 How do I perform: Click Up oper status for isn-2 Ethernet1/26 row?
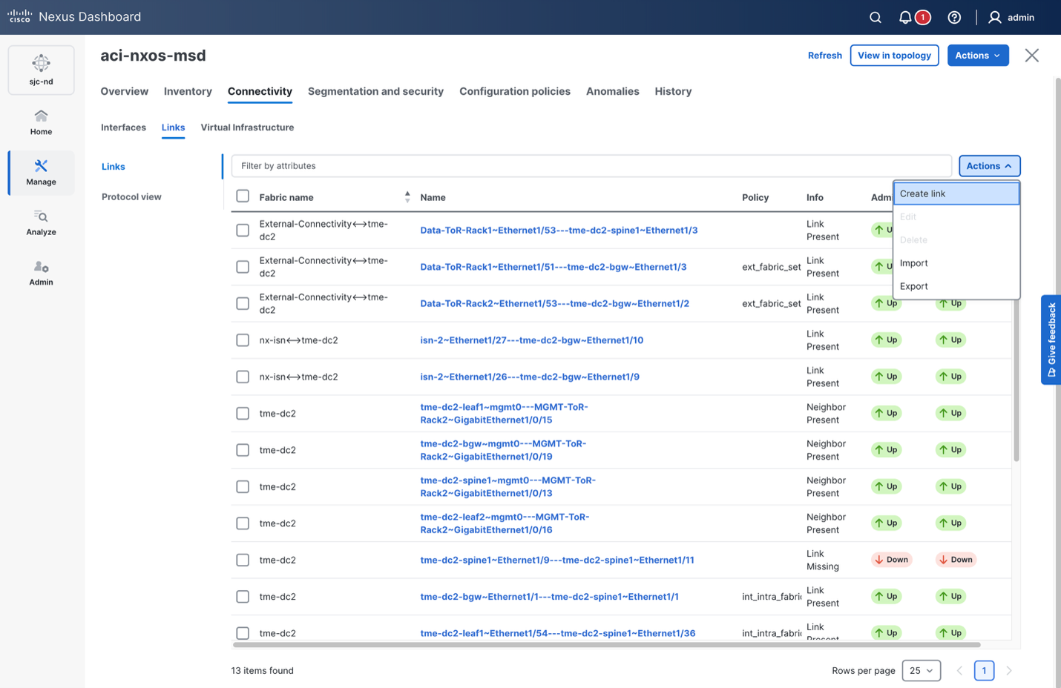pyautogui.click(x=950, y=377)
